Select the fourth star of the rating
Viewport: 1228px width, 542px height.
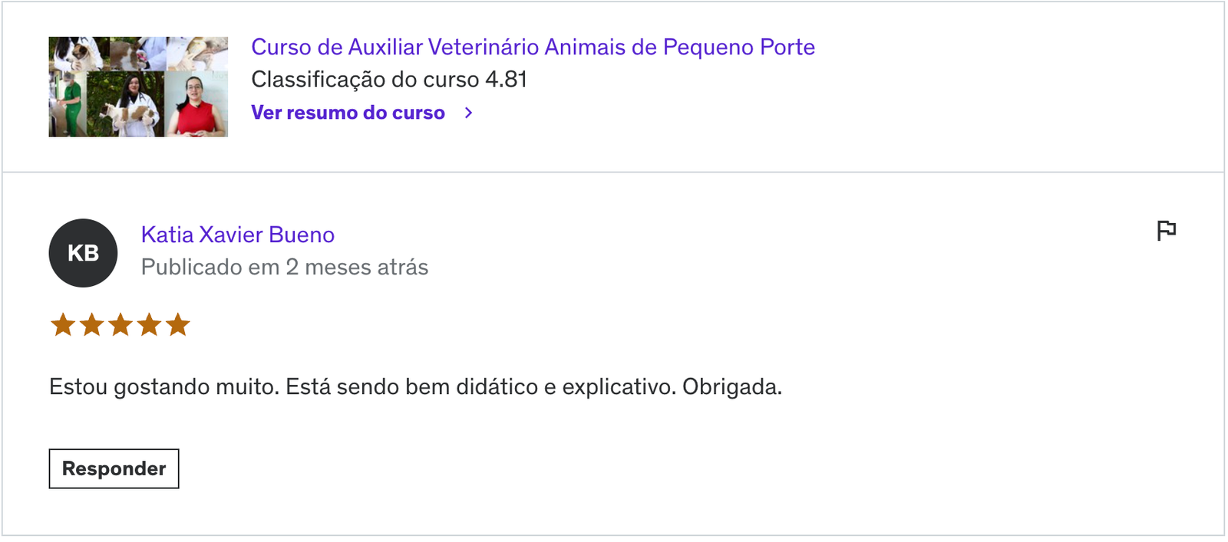pyautogui.click(x=150, y=325)
